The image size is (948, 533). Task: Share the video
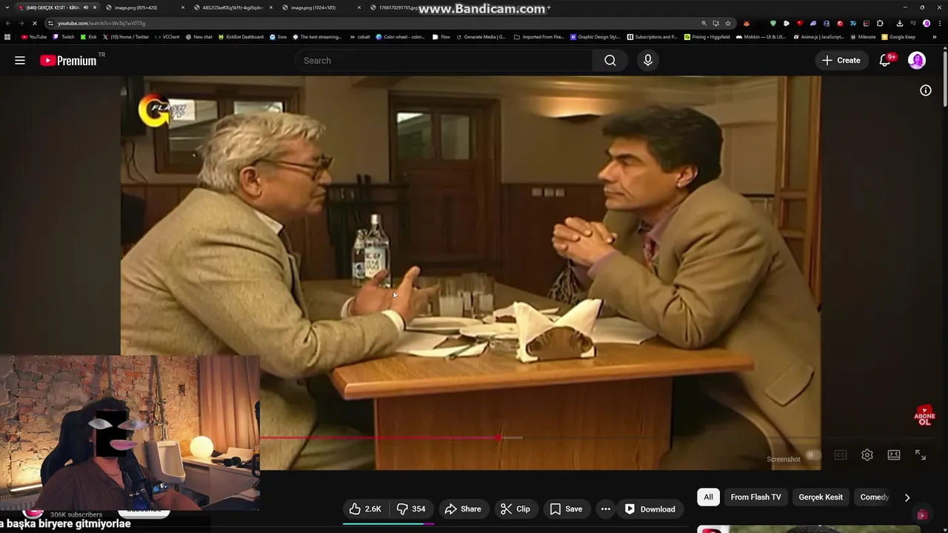click(x=463, y=509)
